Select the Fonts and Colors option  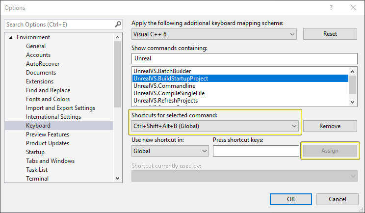click(48, 99)
